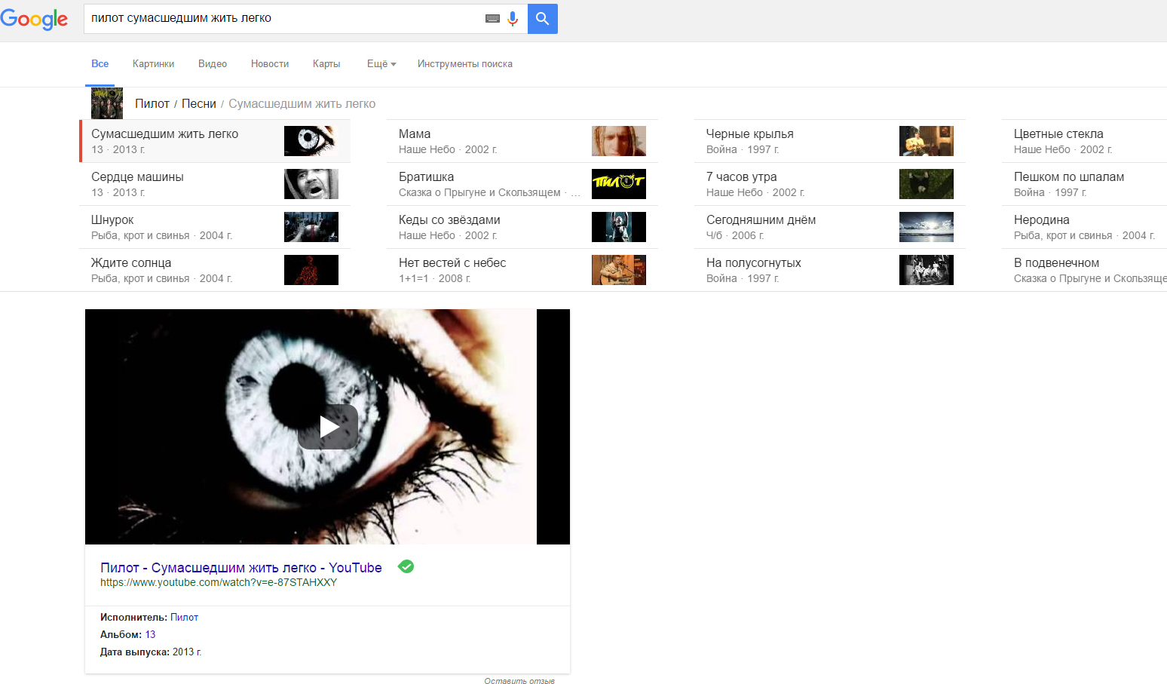Click Пилот logo thumbnail beside Братишка
Image resolution: width=1167 pixels, height=684 pixels.
click(x=619, y=184)
